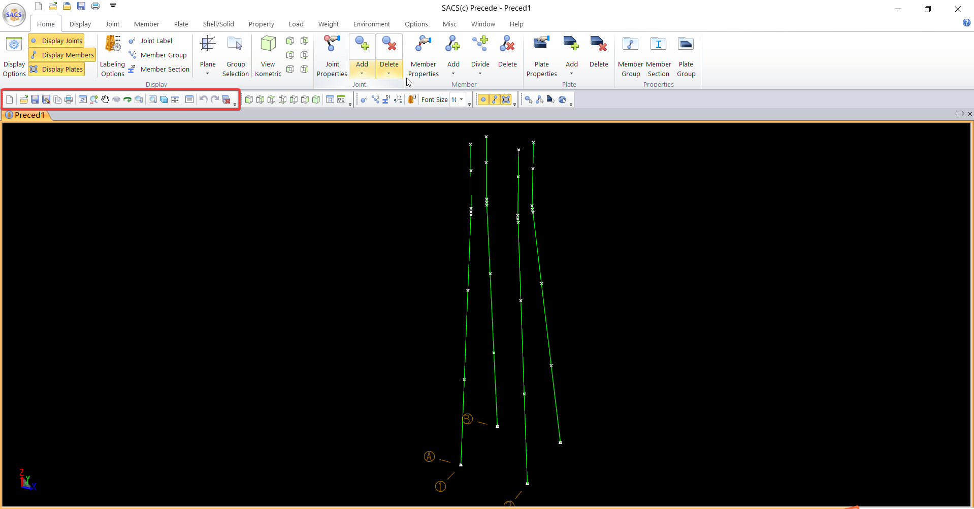This screenshot has width=974, height=509.
Task: Select the Pan hand tool
Action: point(105,99)
